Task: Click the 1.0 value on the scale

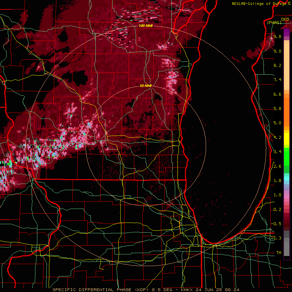Action: 277,195
